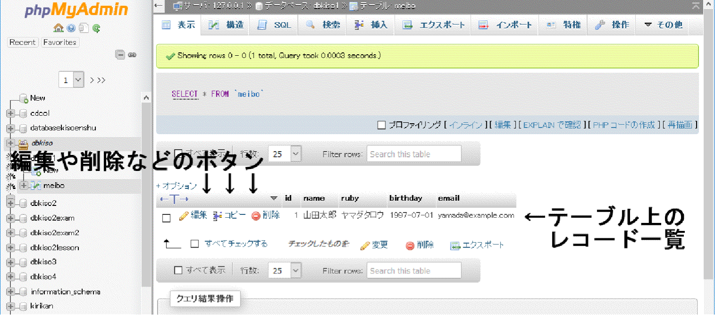Tick the checkbox for the 山田太郎 row
The width and height of the screenshot is (715, 315).
point(166,218)
